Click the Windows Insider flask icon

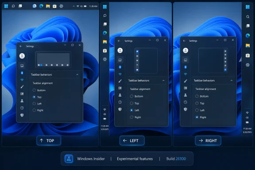(x=69, y=158)
